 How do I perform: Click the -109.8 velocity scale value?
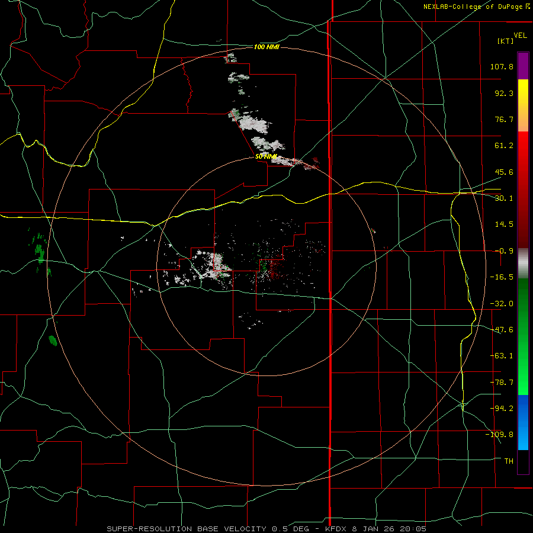click(x=500, y=435)
